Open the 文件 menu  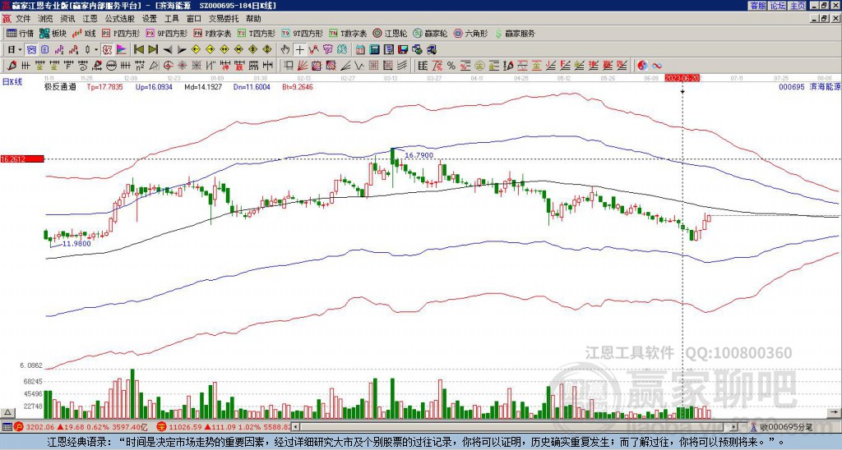click(23, 19)
